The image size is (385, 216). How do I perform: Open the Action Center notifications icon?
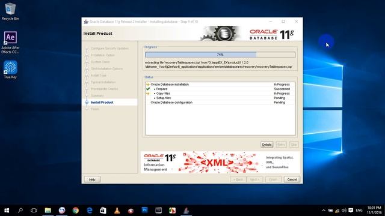click(x=351, y=211)
